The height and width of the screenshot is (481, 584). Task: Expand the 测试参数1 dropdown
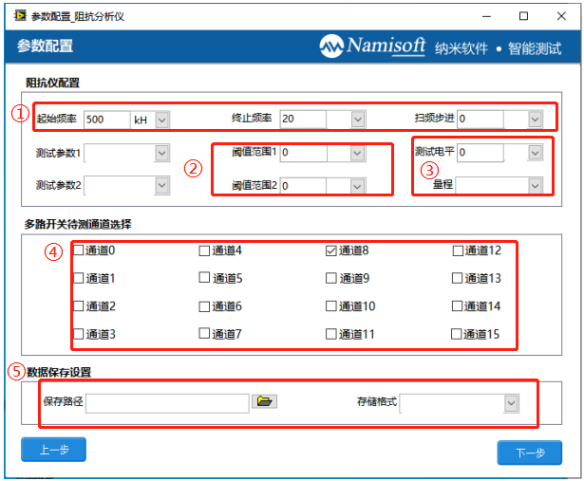coord(162,153)
